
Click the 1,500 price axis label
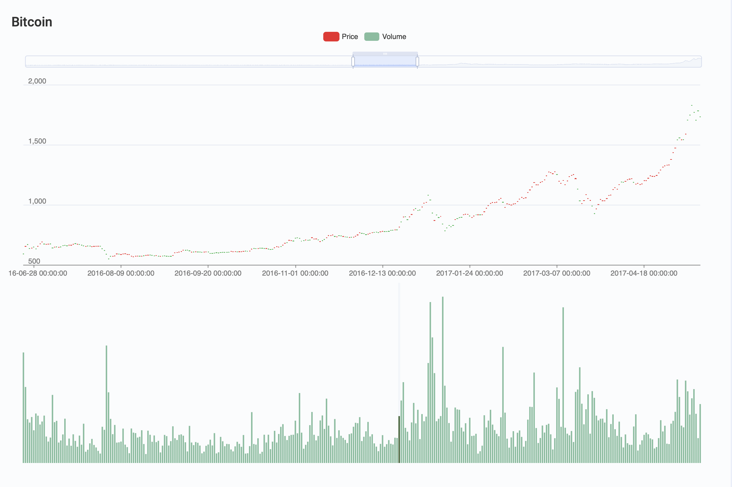point(37,141)
